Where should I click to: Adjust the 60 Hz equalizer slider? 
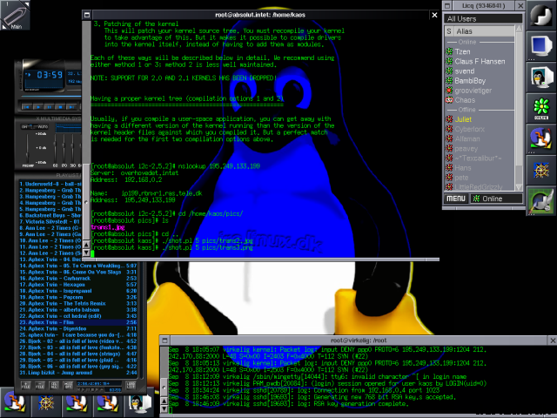tap(55, 148)
